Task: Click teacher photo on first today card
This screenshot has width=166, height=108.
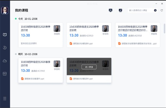Action: pyautogui.click(x=57, y=29)
